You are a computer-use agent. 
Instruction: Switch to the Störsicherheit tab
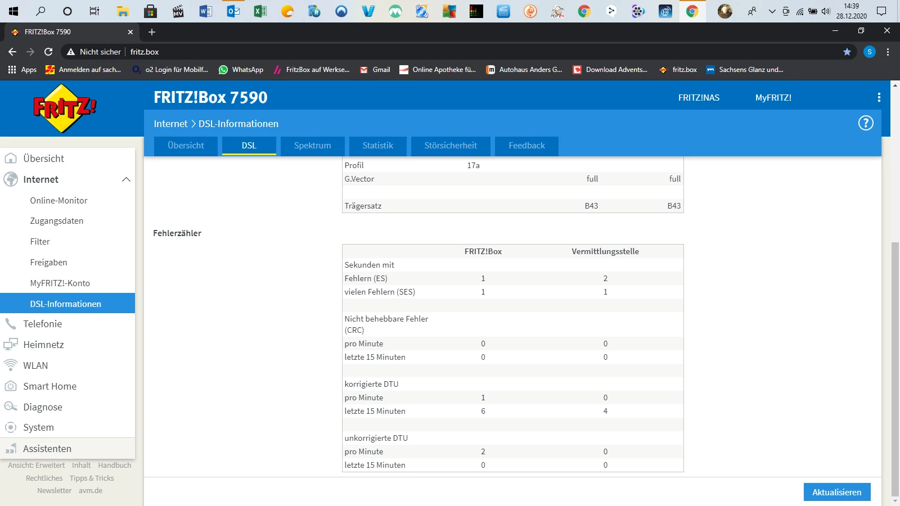[450, 146]
